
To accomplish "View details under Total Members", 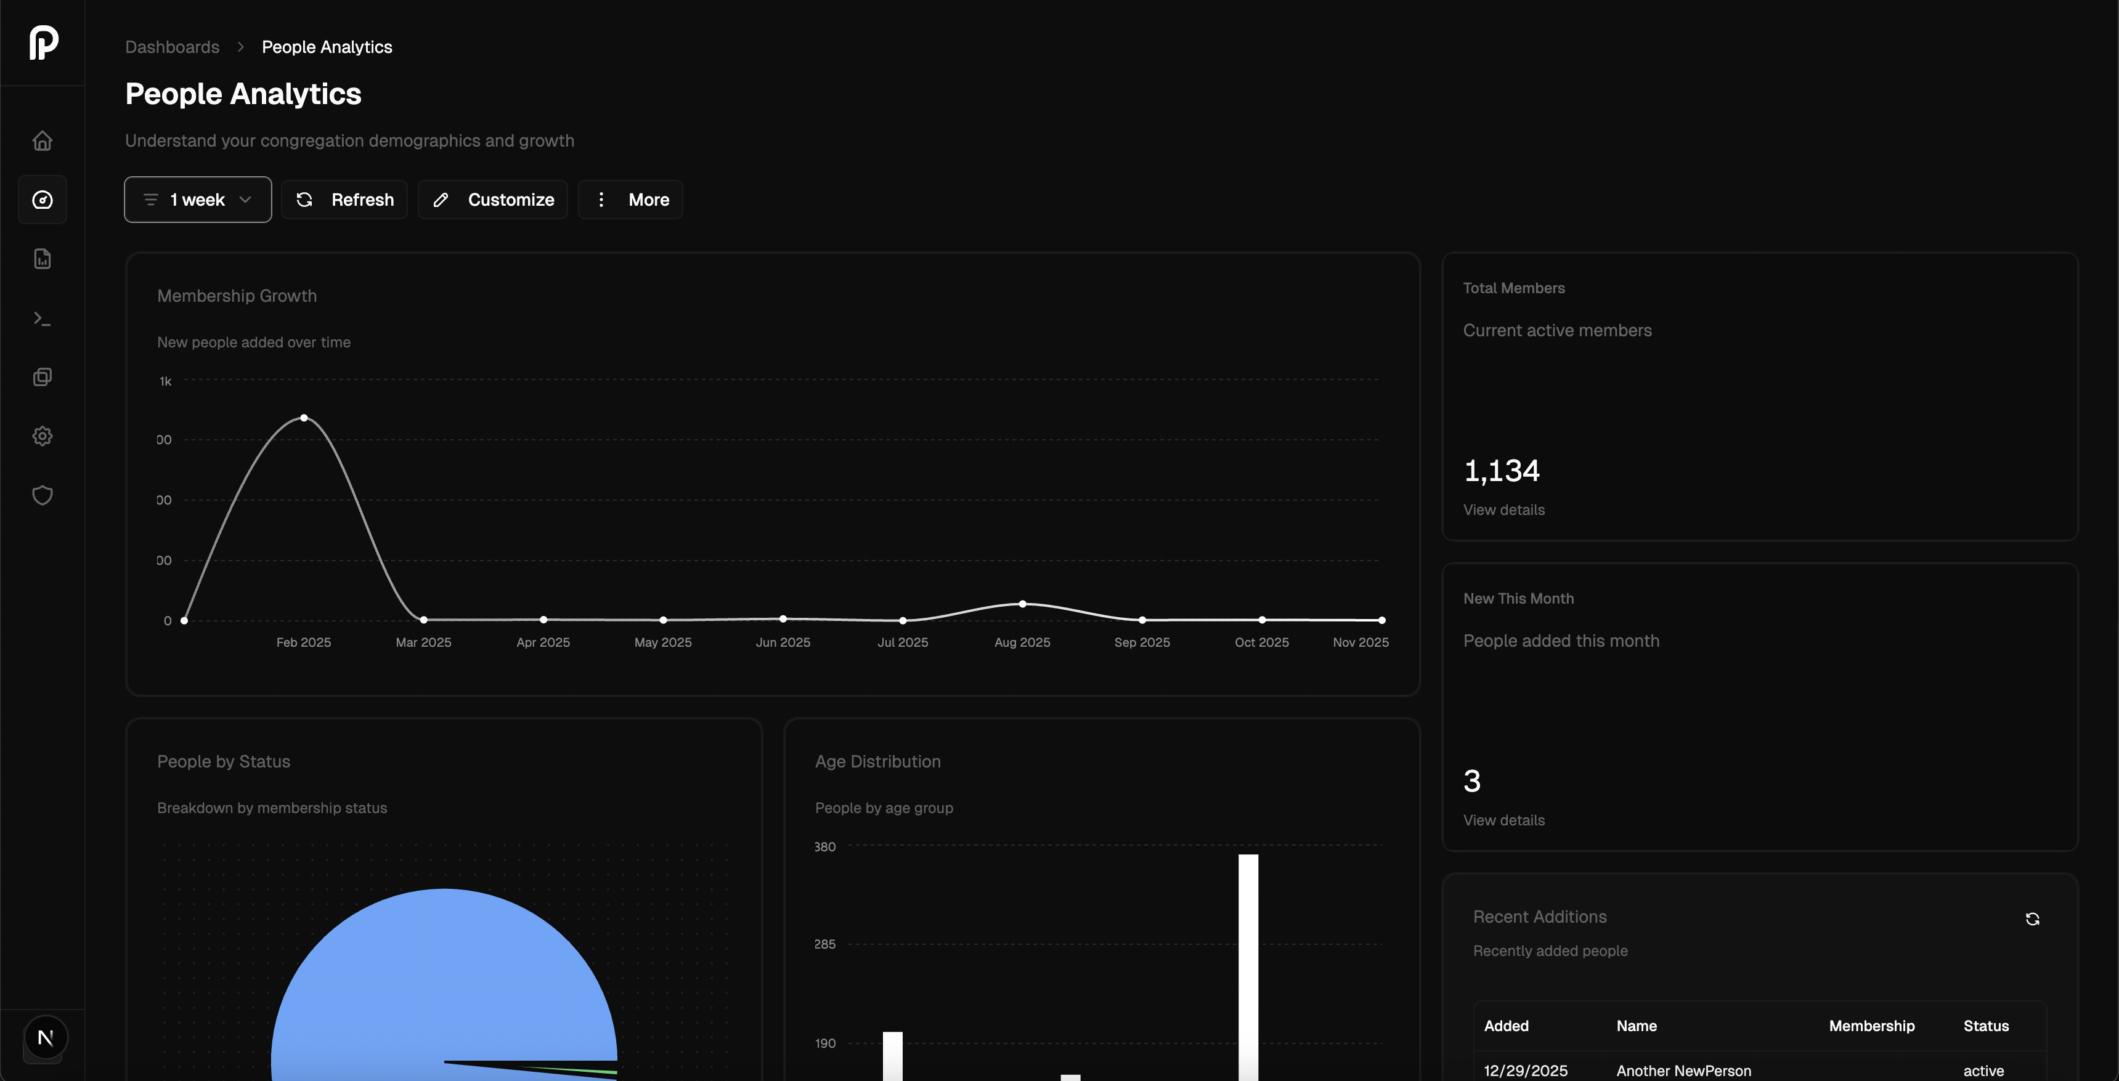I will click(1503, 509).
